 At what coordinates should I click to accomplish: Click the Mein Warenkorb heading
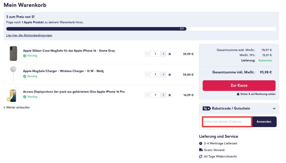(25, 5)
